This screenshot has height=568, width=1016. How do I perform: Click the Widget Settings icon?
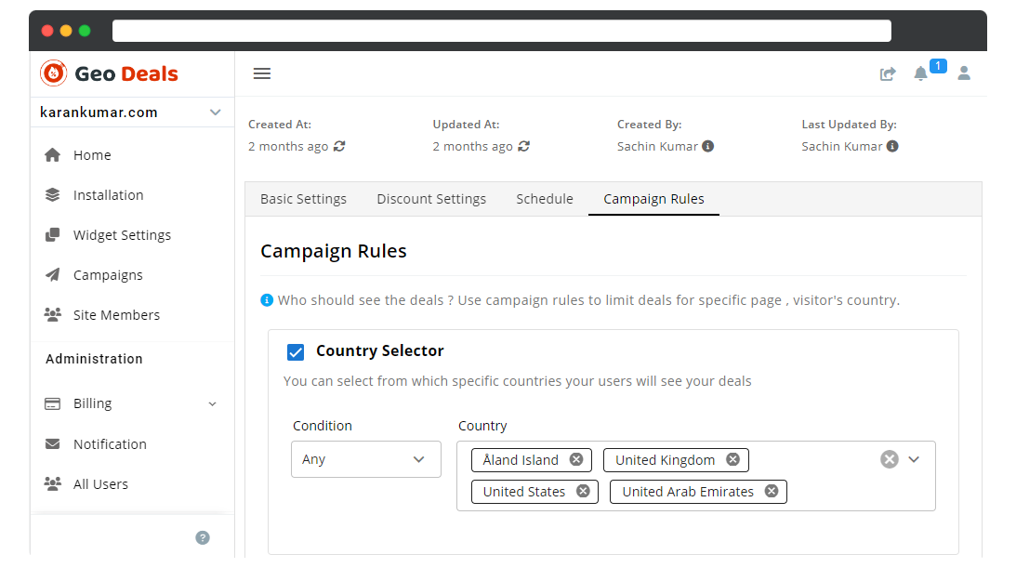pos(52,234)
